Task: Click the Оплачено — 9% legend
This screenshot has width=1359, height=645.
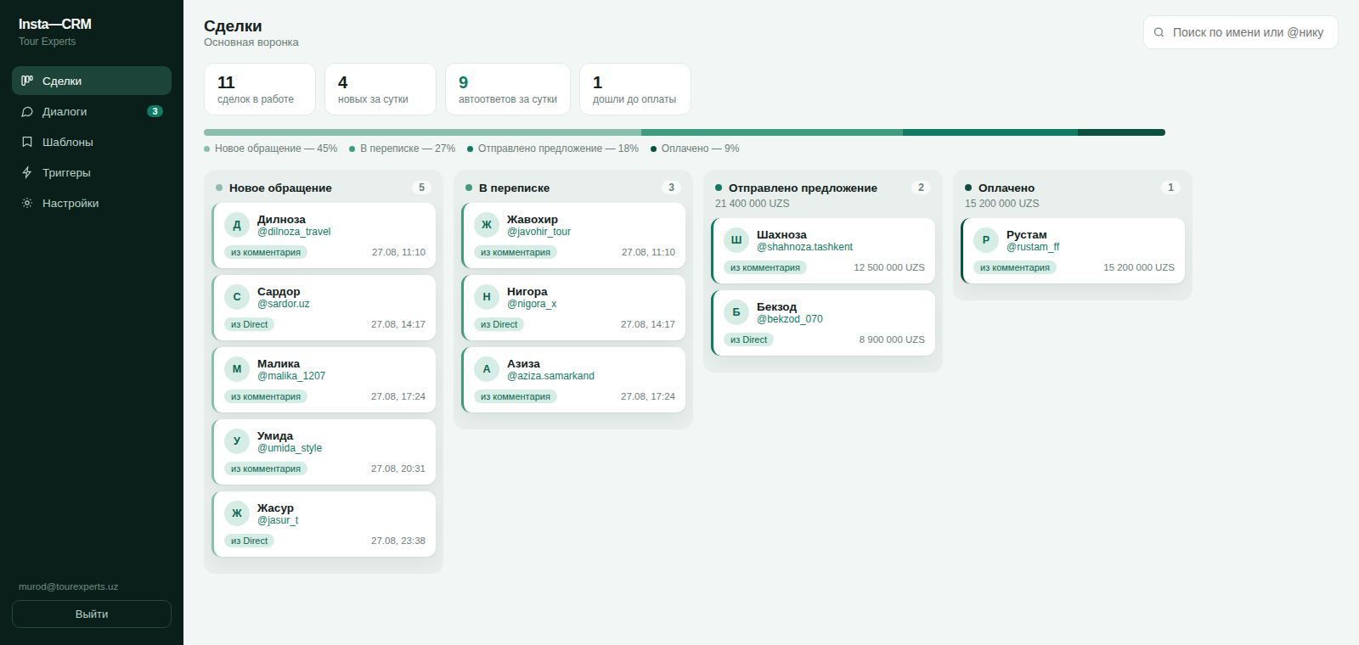Action: pyautogui.click(x=695, y=149)
